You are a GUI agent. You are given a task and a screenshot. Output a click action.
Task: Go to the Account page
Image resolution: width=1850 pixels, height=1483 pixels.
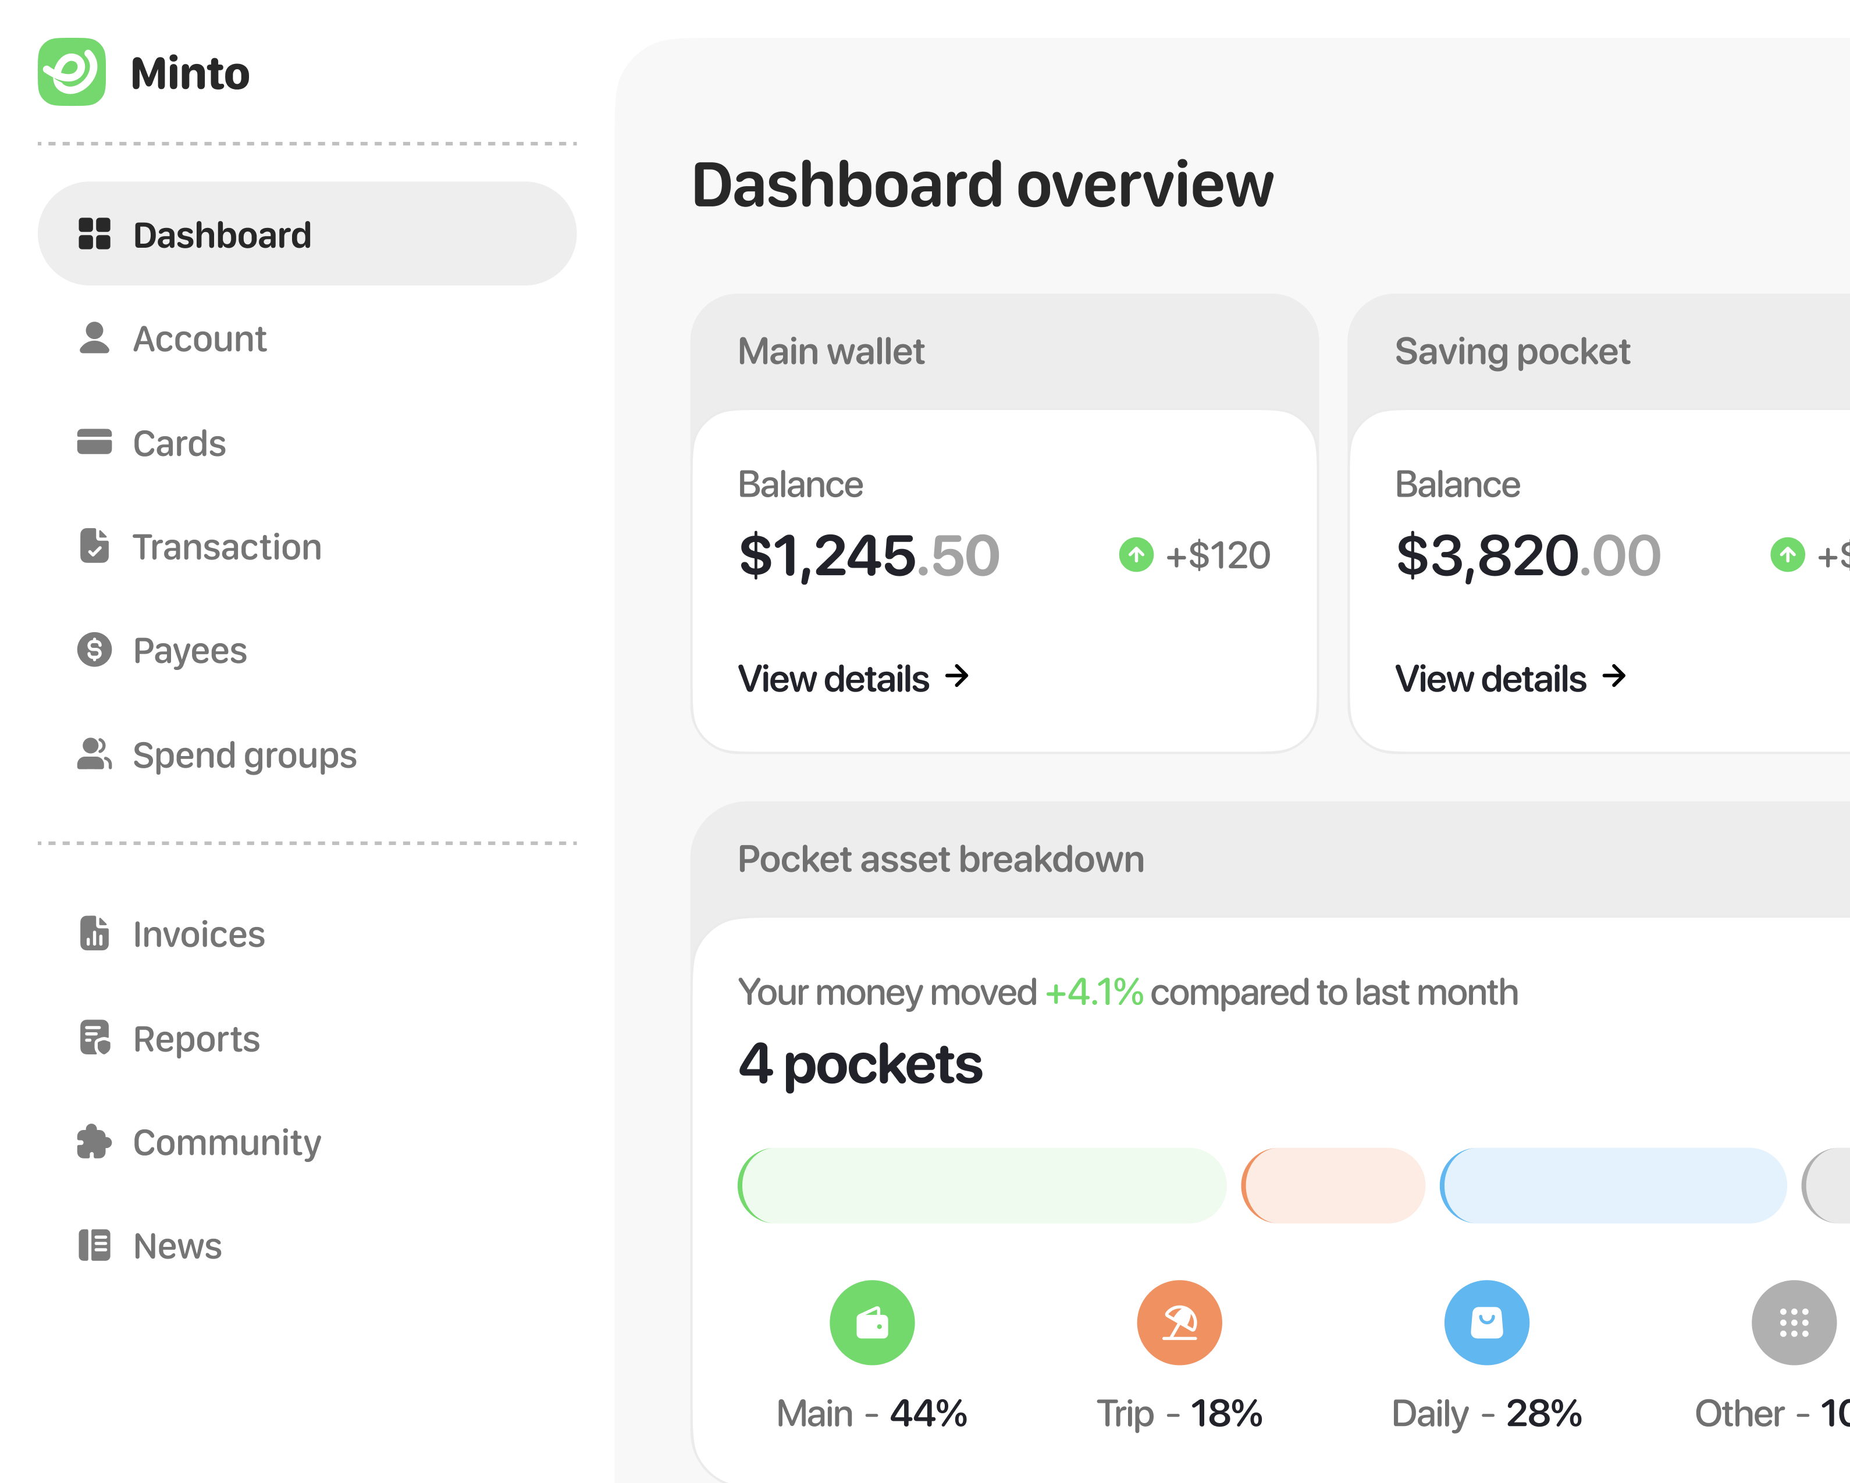tap(199, 339)
